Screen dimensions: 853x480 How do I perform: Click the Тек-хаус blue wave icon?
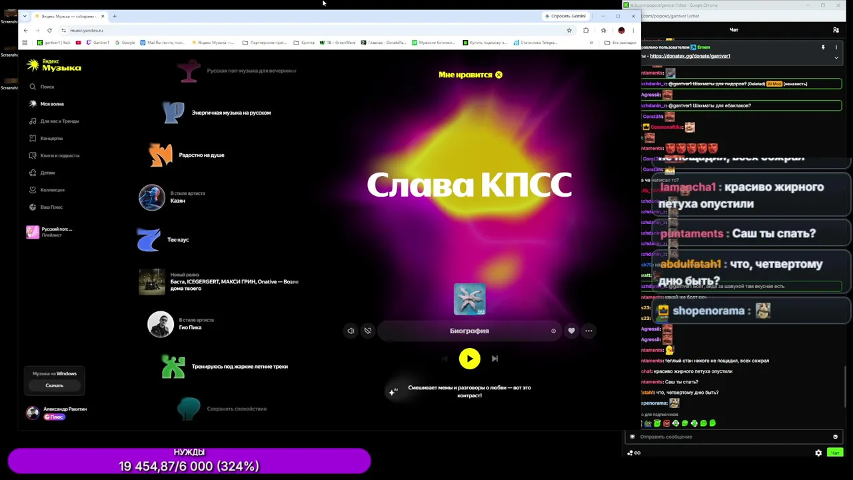tap(149, 240)
